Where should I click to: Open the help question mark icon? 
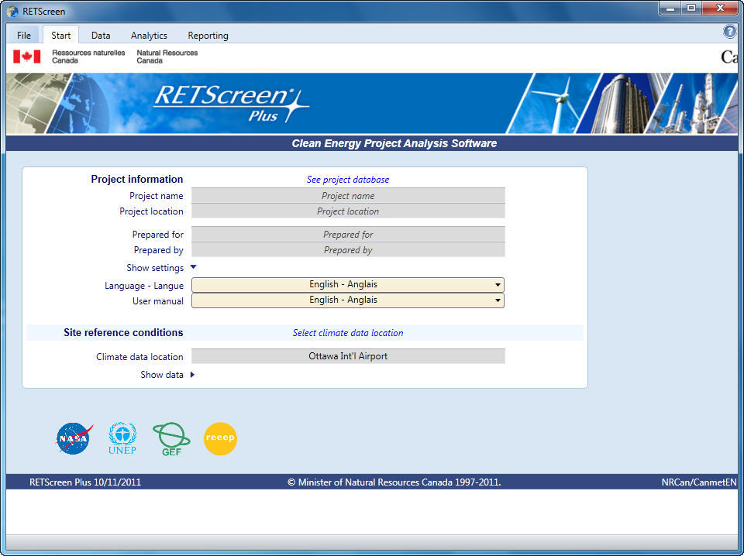click(730, 31)
